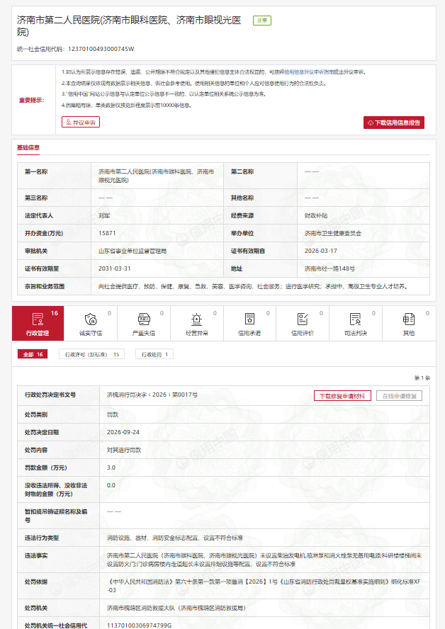Open the 信用承诺 category tab
445x629 pixels.
[249, 323]
